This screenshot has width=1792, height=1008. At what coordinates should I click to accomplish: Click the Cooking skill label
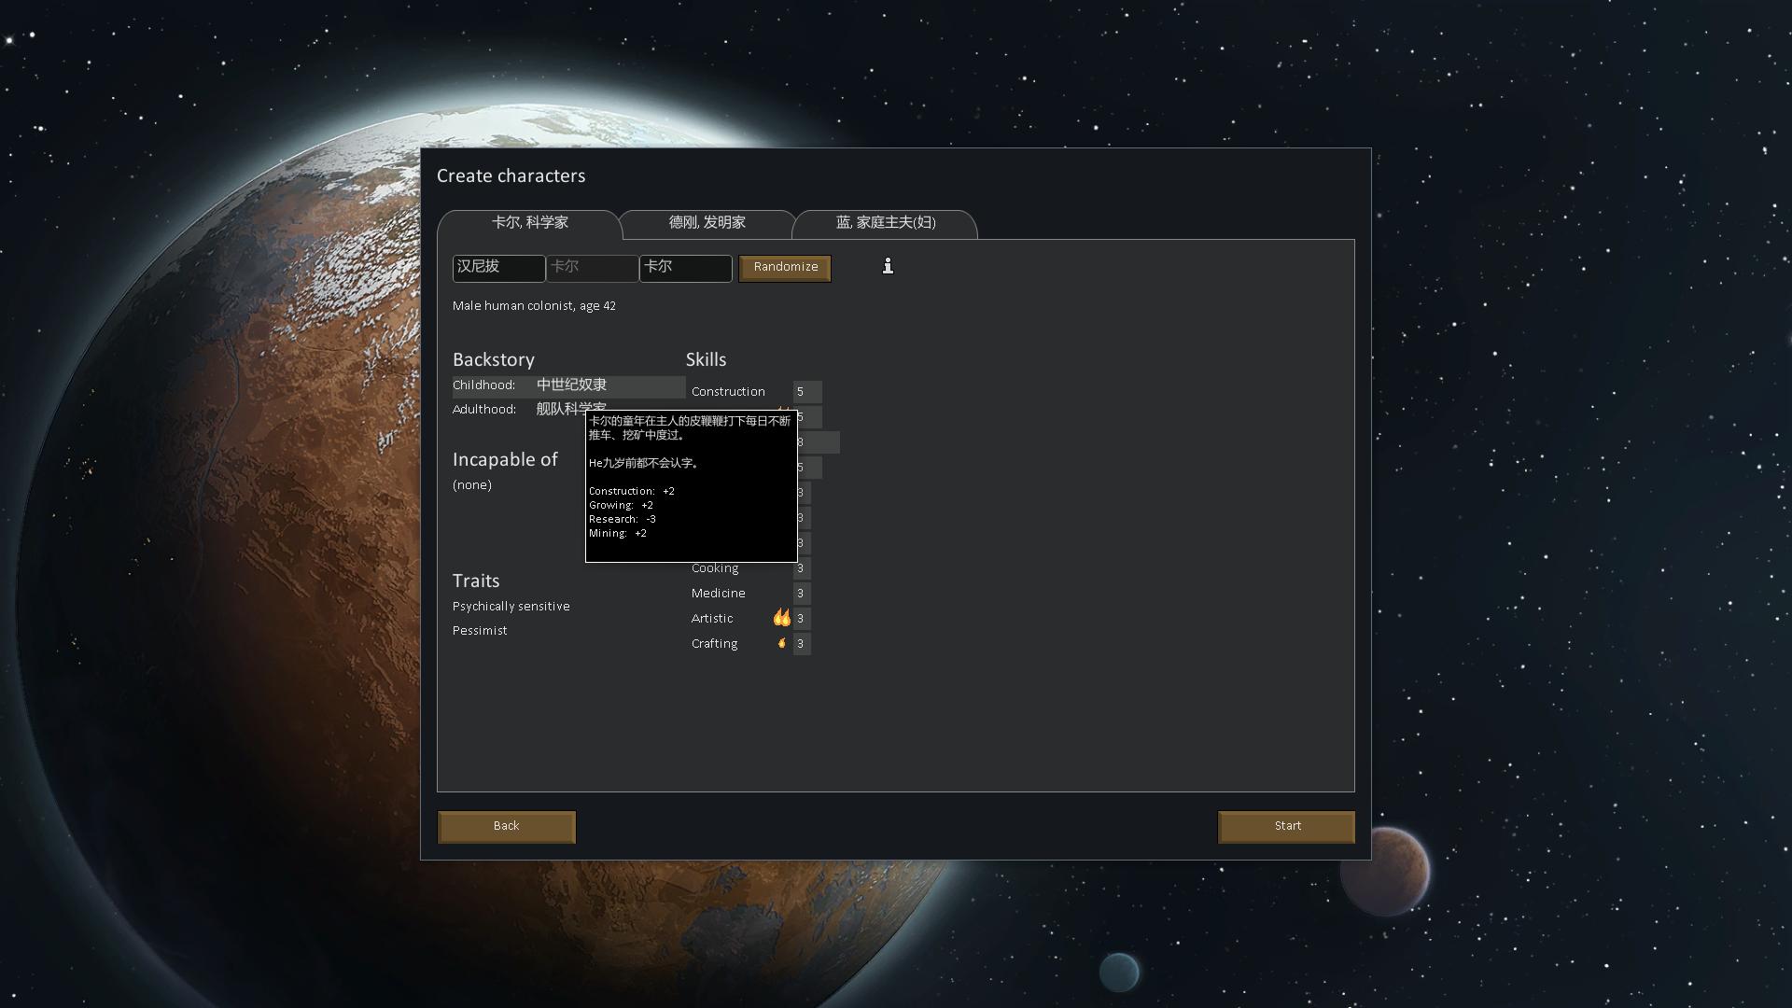(715, 568)
